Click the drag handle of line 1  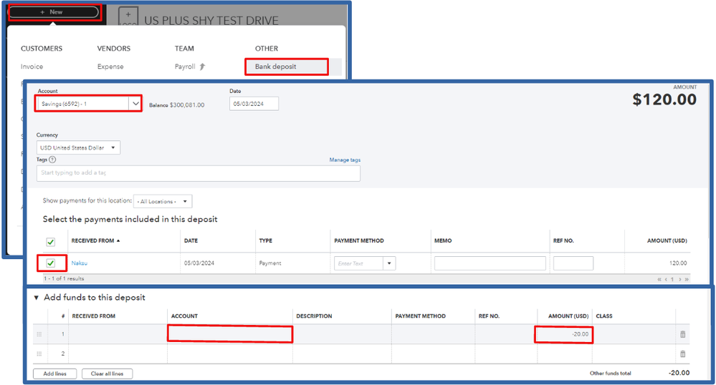click(x=39, y=334)
